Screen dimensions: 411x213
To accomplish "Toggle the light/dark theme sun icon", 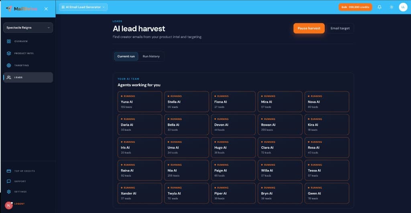I will [x=392, y=7].
